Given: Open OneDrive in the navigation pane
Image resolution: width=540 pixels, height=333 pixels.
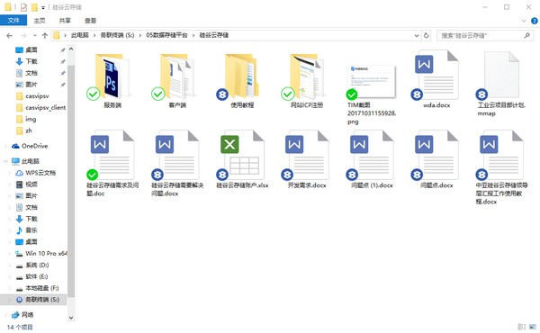Looking at the screenshot, I should (x=34, y=146).
